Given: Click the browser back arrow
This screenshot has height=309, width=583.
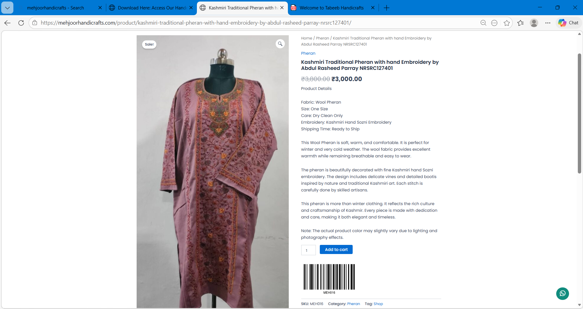Looking at the screenshot, I should click(x=8, y=23).
